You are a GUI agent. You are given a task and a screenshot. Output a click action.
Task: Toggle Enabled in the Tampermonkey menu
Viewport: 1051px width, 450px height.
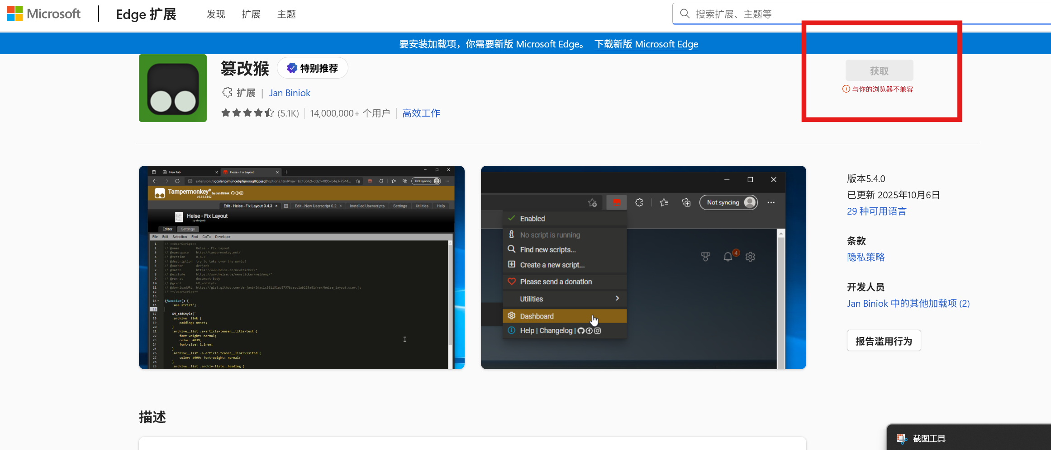[x=533, y=218]
